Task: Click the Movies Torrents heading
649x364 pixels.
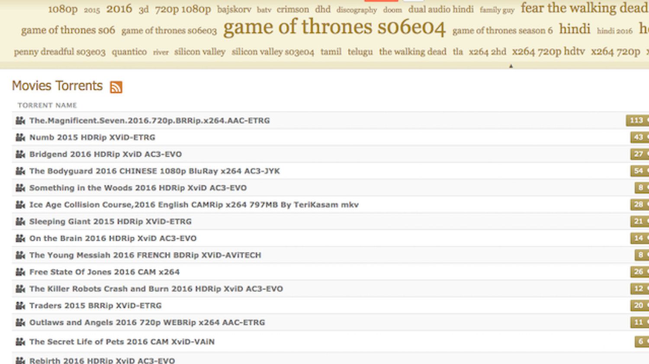Action: (57, 86)
